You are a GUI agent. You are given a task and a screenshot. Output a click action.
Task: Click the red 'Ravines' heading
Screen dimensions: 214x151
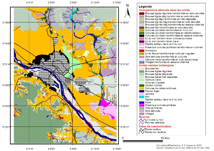pos(144,117)
